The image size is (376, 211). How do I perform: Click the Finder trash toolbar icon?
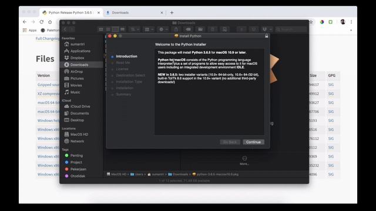(x=213, y=29)
